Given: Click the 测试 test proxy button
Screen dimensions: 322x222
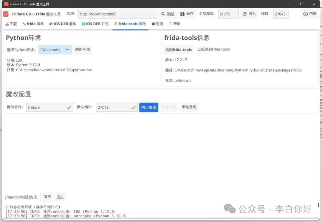Looking at the screenshot, I should click(x=168, y=14).
